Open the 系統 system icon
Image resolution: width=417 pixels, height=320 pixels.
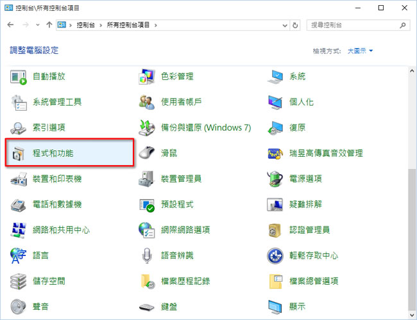point(275,77)
